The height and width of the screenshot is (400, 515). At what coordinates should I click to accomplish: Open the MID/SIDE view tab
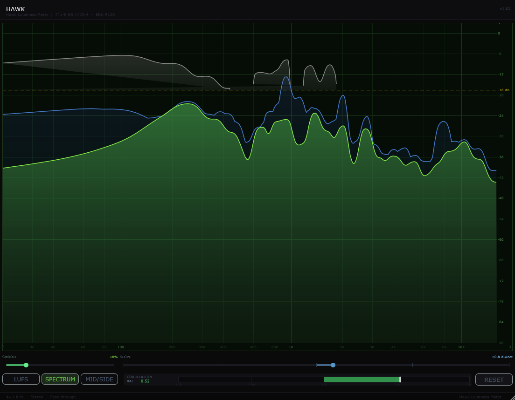(x=99, y=379)
